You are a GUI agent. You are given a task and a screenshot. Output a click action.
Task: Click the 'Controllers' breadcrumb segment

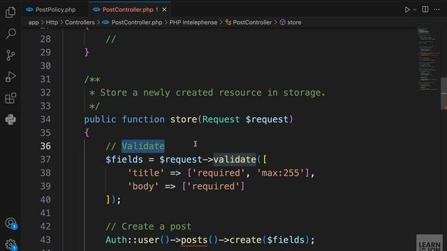[x=80, y=22]
